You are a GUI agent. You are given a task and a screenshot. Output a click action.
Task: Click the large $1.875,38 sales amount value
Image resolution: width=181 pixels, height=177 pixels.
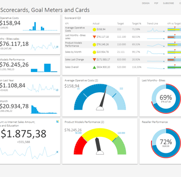click(24, 134)
